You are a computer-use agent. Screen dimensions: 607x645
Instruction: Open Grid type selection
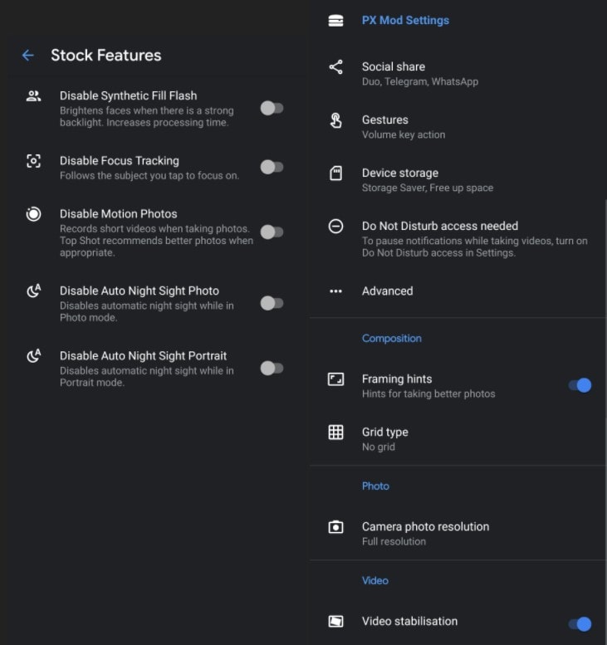click(458, 439)
